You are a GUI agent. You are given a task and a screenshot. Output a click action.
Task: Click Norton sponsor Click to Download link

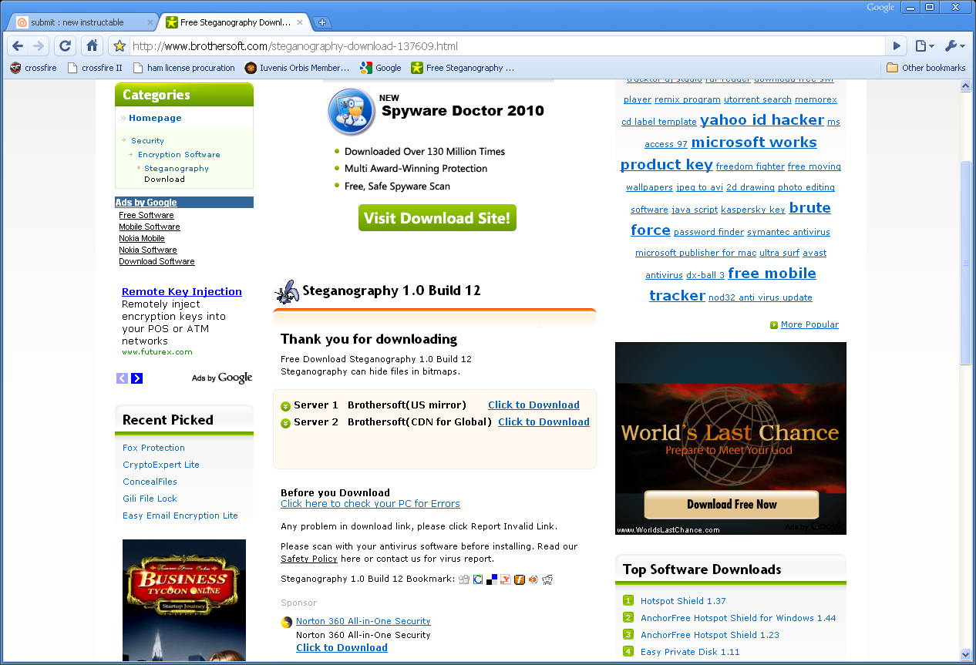(x=342, y=648)
